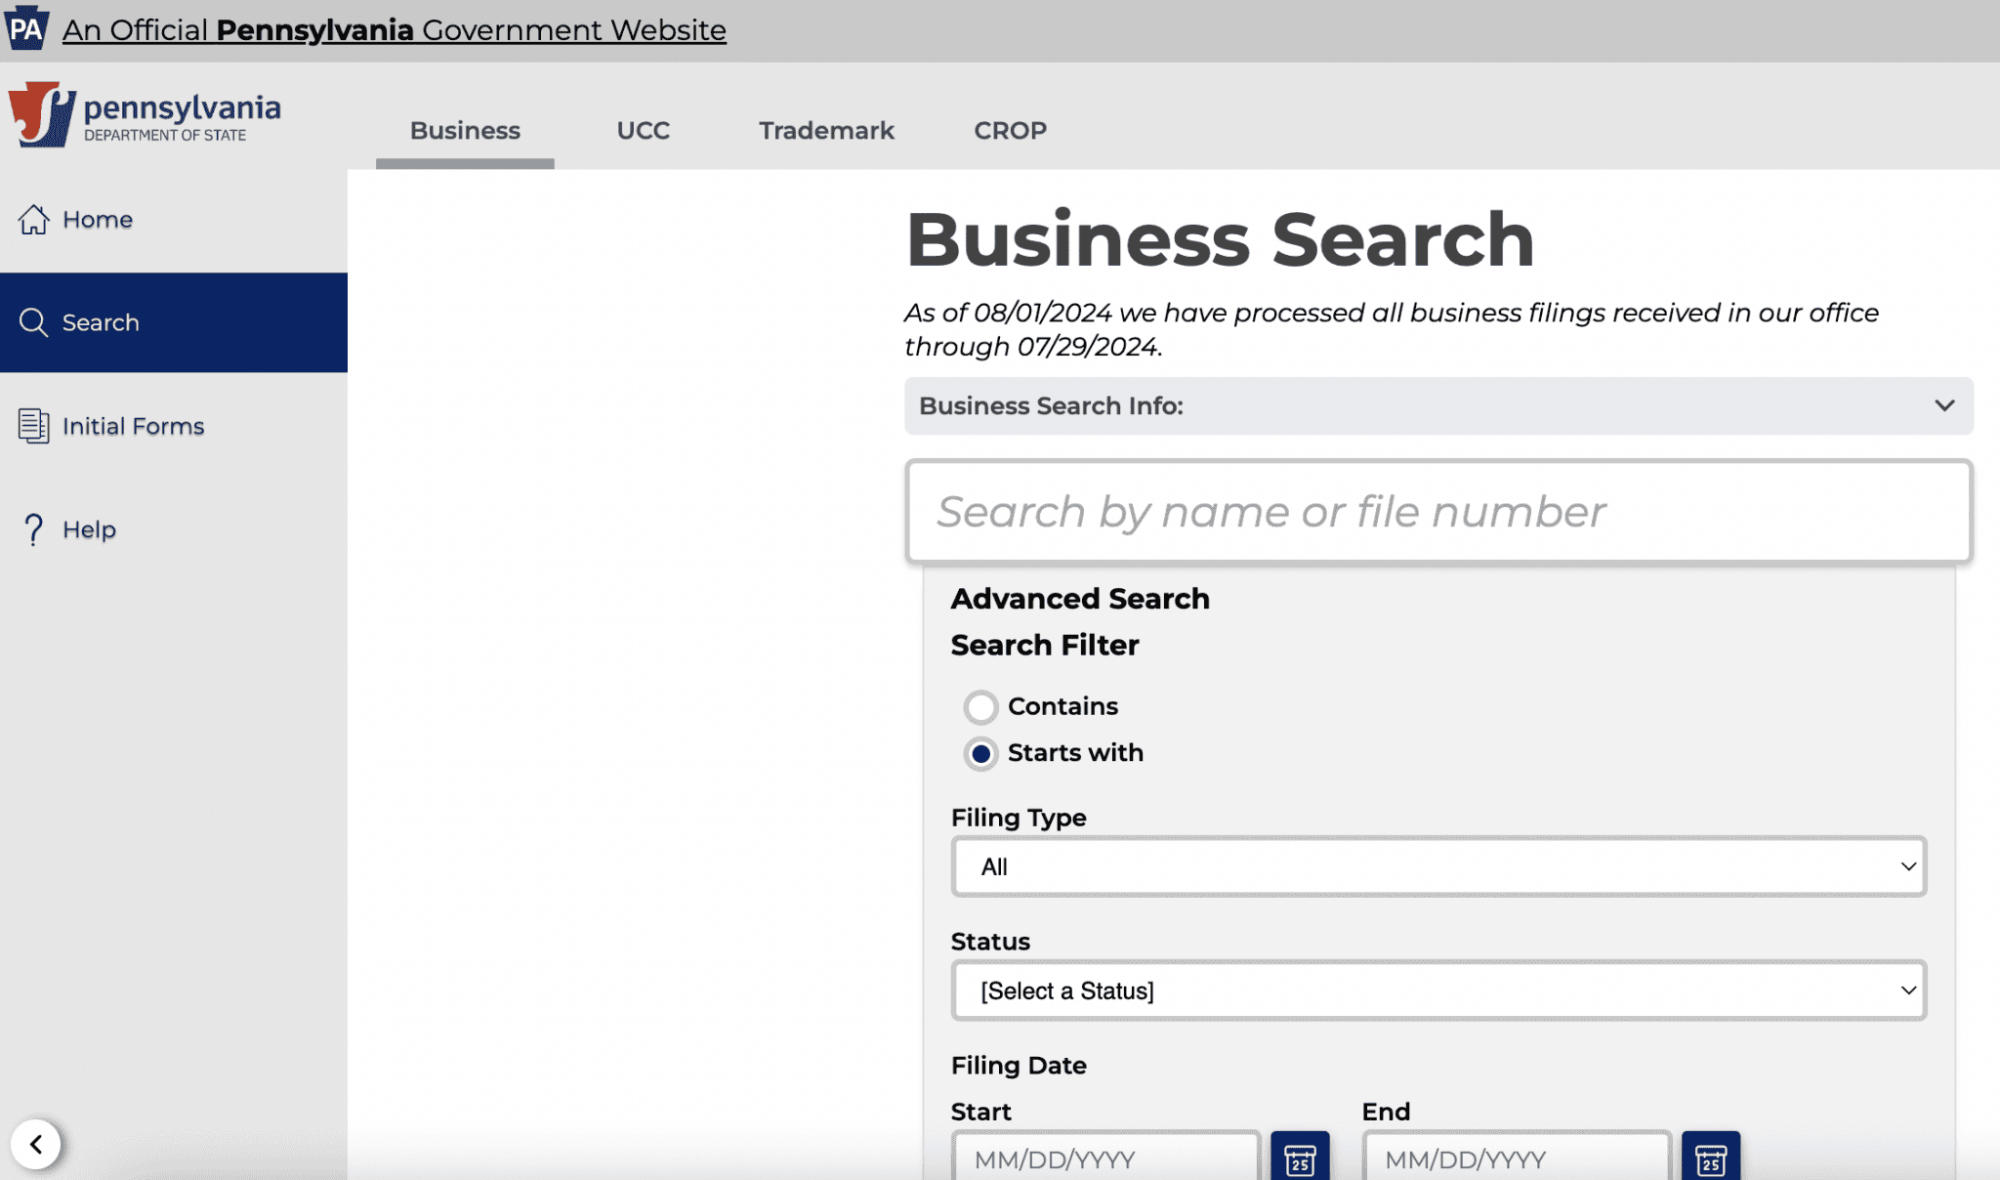The height and width of the screenshot is (1180, 2000).
Task: Open the Start date calendar picker
Action: coord(1300,1159)
